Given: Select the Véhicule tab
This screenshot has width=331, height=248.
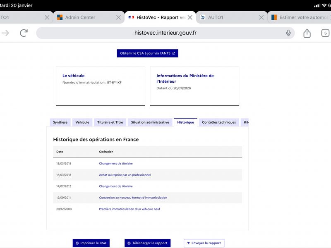Looking at the screenshot, I should (82, 122).
